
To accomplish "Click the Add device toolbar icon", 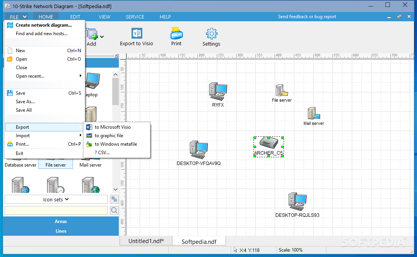I will [x=92, y=34].
